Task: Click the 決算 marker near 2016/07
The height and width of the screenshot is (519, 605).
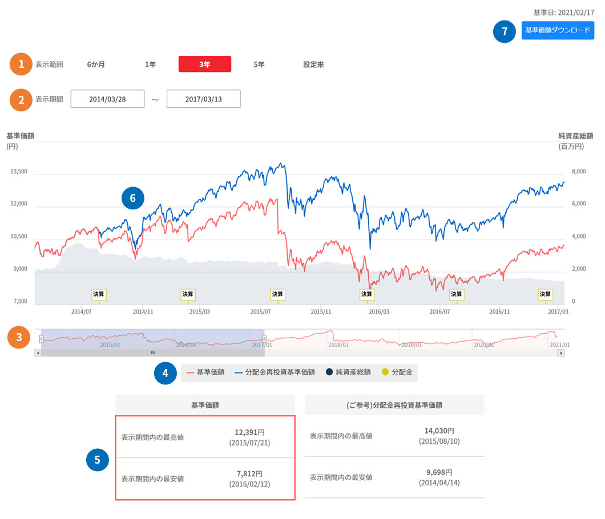Action: coord(457,294)
